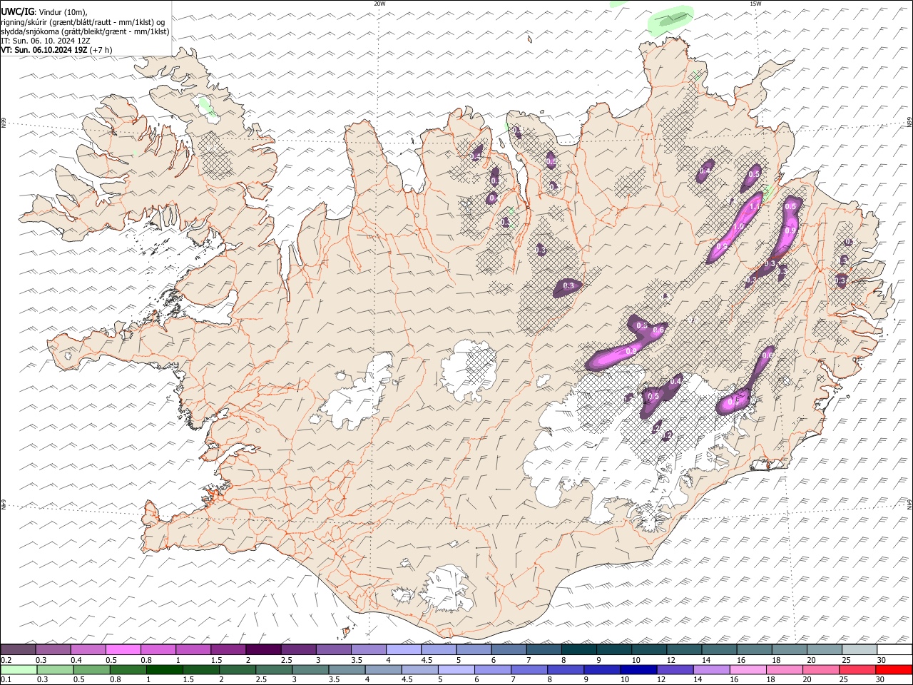Select upper-row swatch between 0.8 and 1
913x685 pixels.
(x=158, y=649)
